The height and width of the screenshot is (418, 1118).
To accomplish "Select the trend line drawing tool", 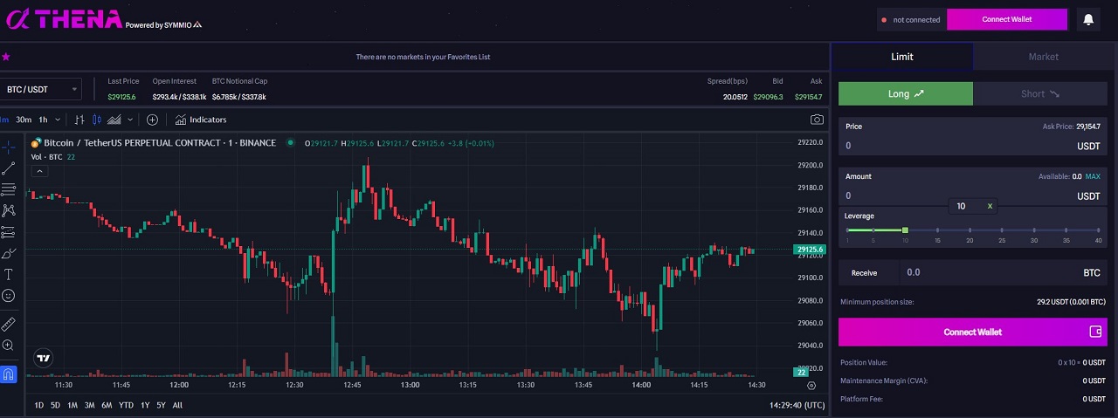I will point(8,168).
